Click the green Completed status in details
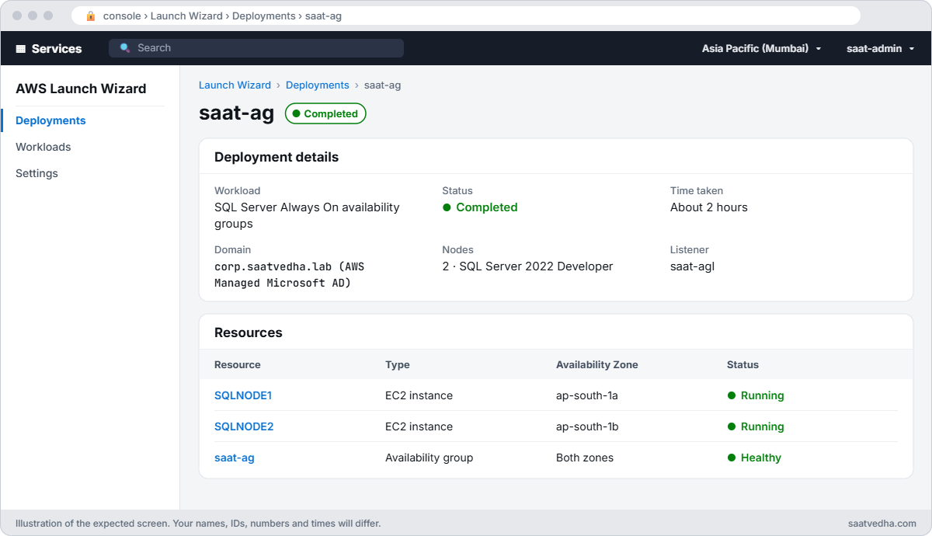 tap(480, 207)
